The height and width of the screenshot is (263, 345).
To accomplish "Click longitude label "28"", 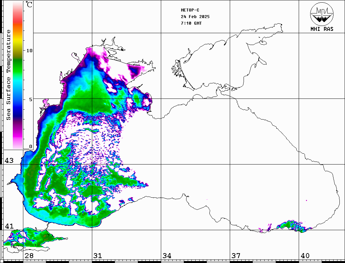I will coord(29,255).
